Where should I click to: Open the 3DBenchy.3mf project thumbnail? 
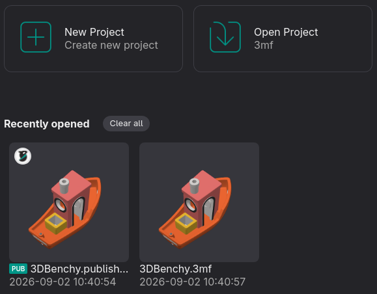click(x=199, y=202)
